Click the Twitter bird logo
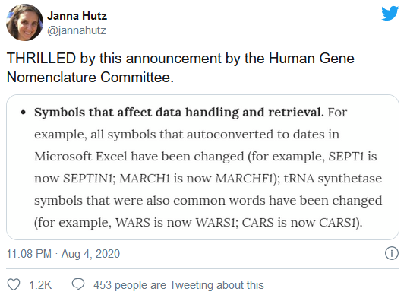The height and width of the screenshot is (295, 407). (x=390, y=13)
